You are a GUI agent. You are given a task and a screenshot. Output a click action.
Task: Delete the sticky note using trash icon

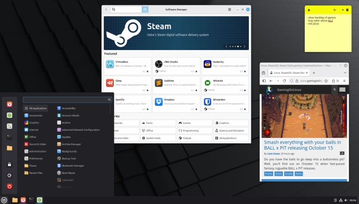pos(347,10)
